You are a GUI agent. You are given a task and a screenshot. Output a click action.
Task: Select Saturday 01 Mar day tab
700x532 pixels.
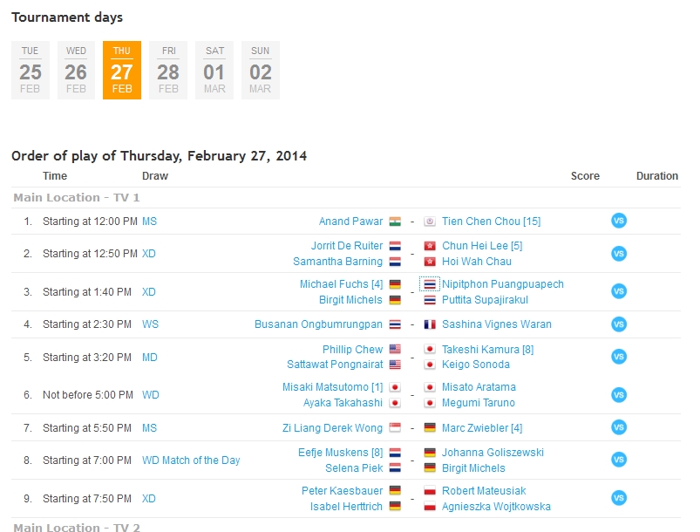coord(214,71)
